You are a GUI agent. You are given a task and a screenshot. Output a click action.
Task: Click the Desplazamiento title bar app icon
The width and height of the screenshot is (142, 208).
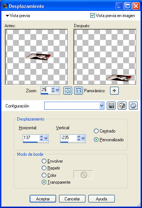click(5, 6)
